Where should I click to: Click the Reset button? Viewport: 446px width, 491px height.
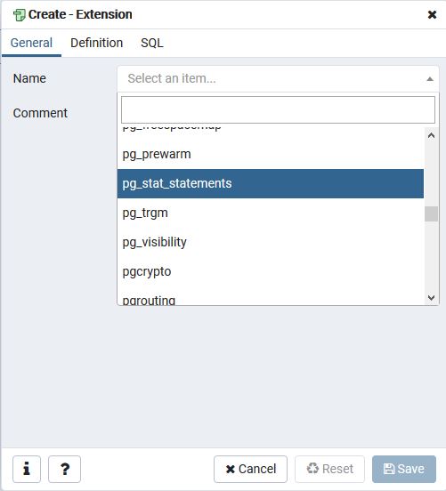tap(329, 469)
